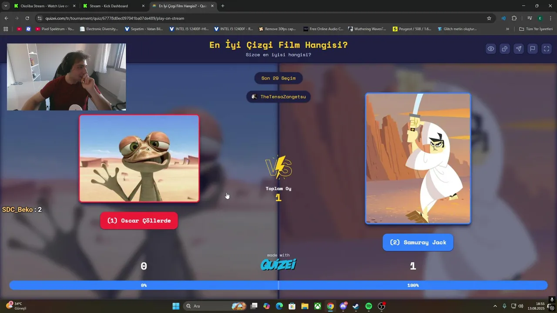Expand hidden bookmarks chevron
Screen dimensions: 557x313
click(507, 29)
